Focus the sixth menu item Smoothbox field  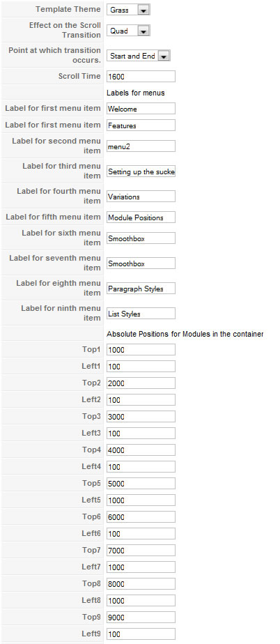tap(141, 238)
